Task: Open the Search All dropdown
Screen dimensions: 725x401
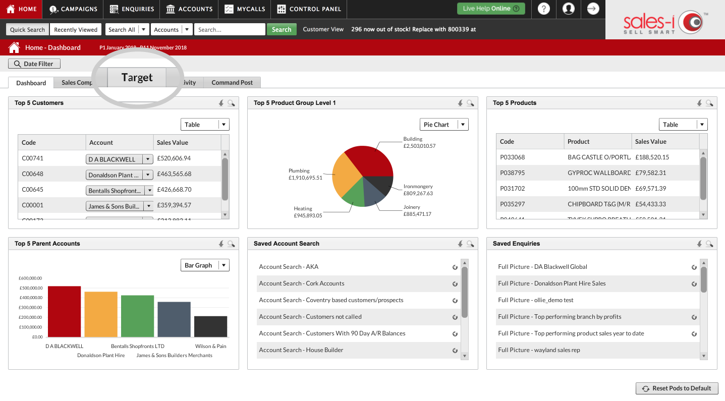Action: 127,30
